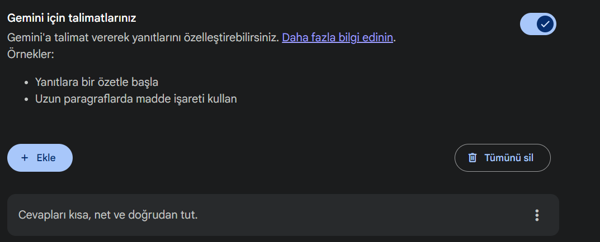
Task: Click the "Tümünü sil" text label
Action: [509, 158]
